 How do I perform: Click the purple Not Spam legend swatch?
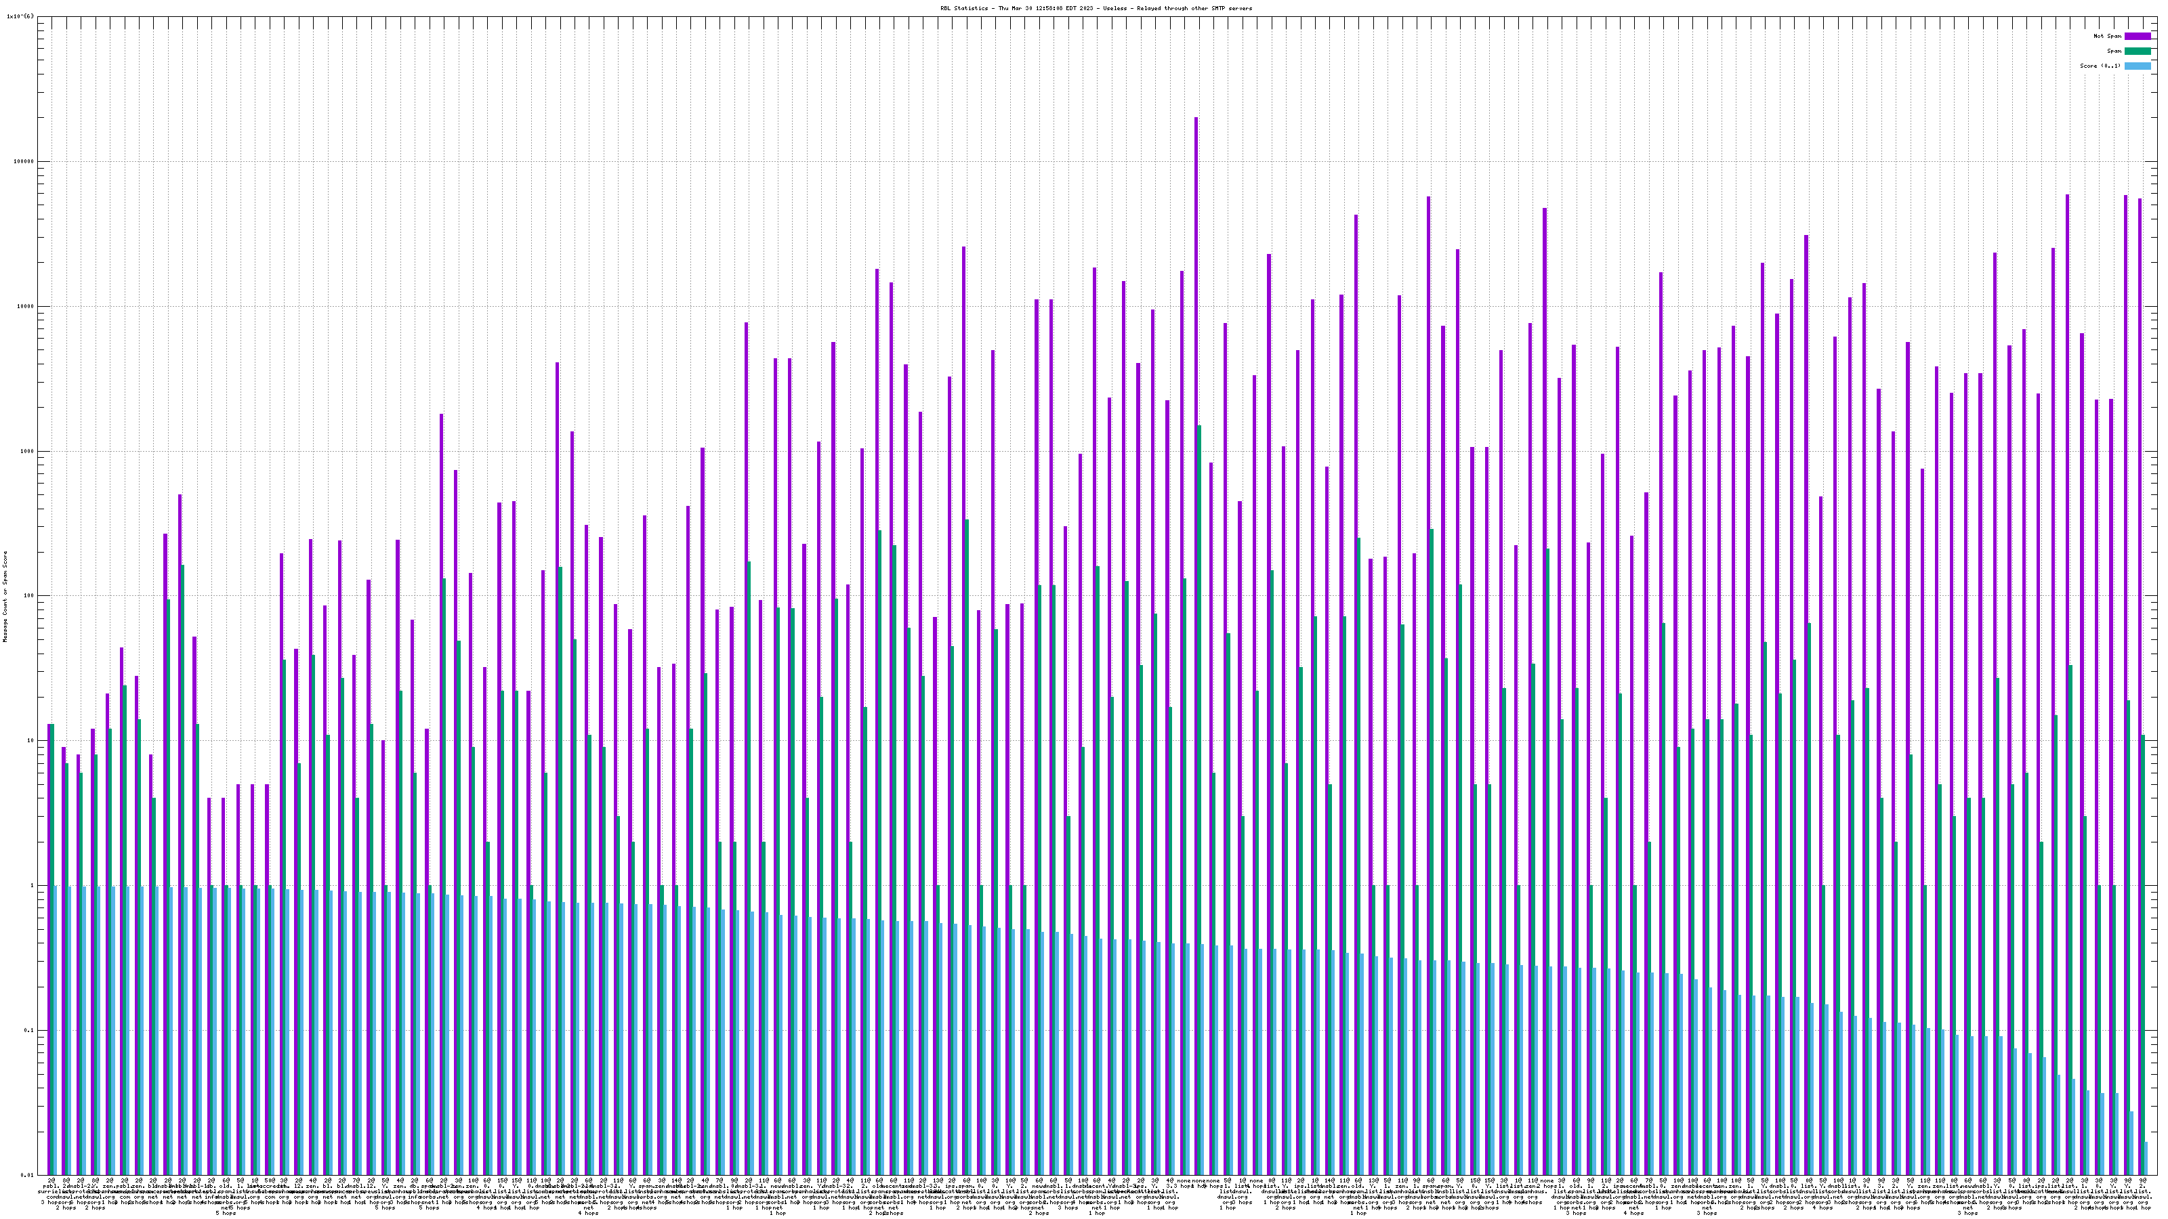(2138, 36)
